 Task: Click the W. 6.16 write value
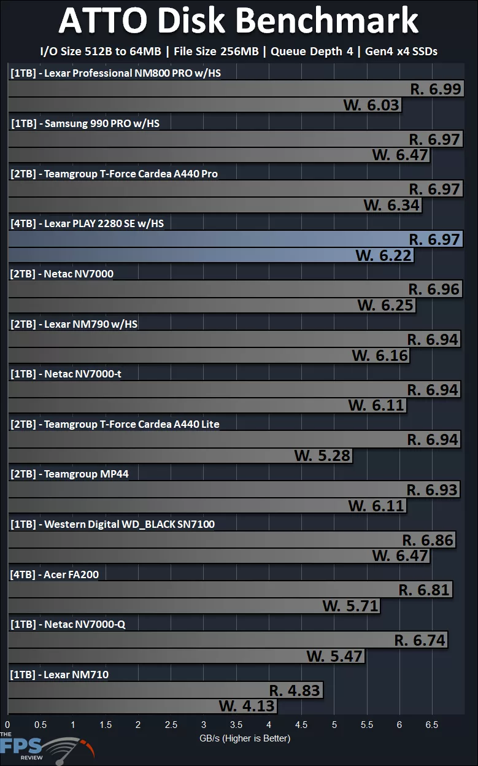[380, 355]
